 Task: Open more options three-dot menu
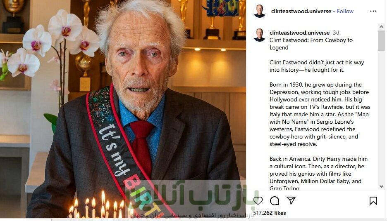coord(373,11)
